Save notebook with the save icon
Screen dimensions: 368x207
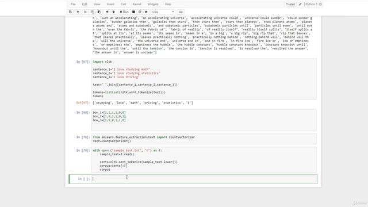tap(70, 12)
